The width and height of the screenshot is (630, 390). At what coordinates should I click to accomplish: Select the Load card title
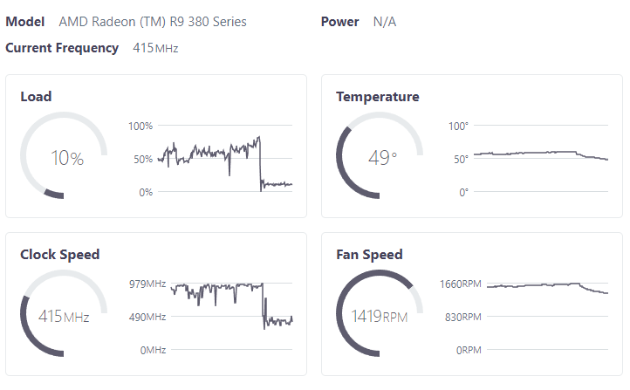pos(36,97)
